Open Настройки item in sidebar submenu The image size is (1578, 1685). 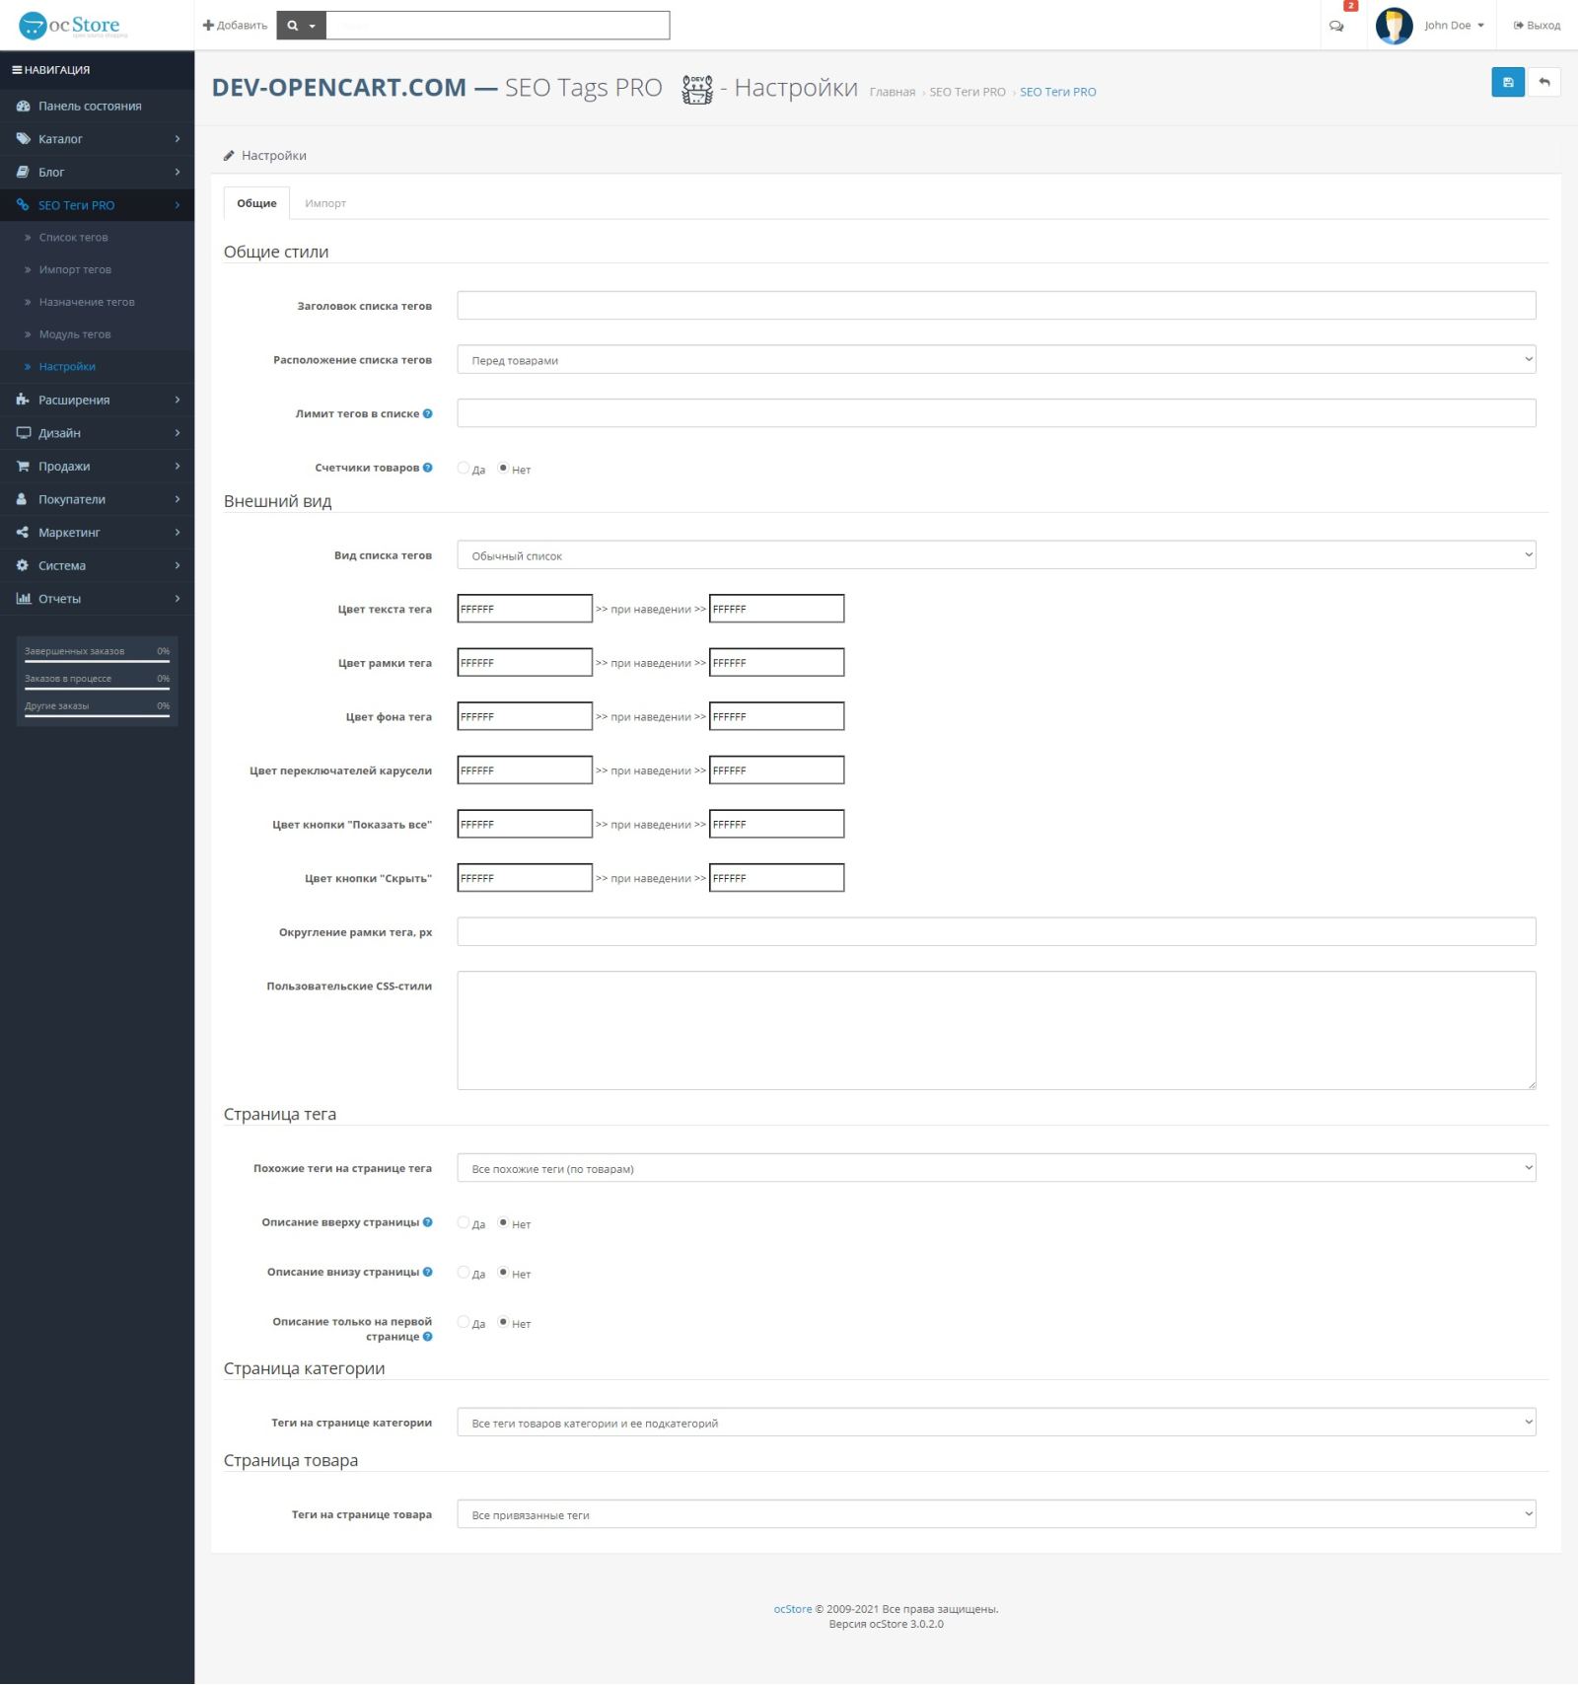click(x=67, y=367)
